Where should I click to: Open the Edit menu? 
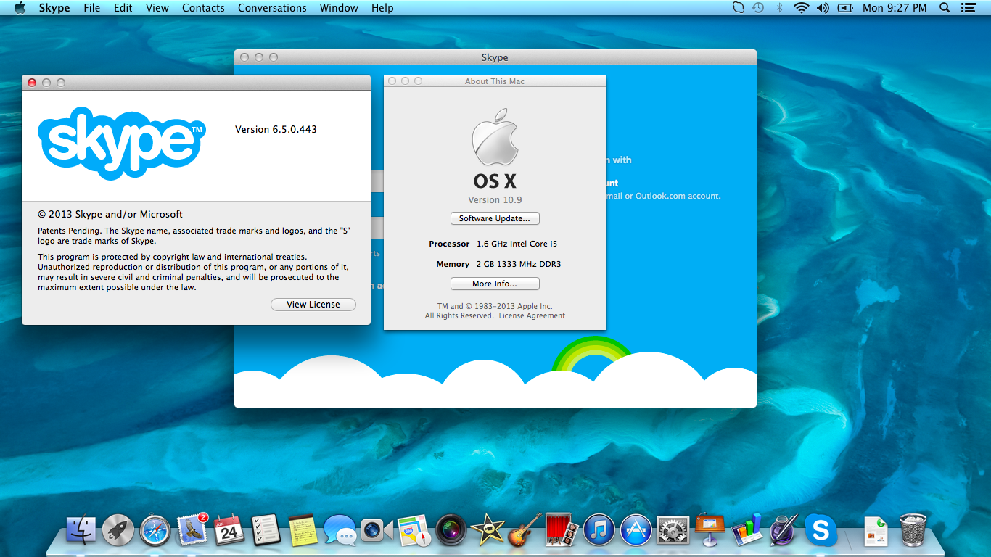123,8
